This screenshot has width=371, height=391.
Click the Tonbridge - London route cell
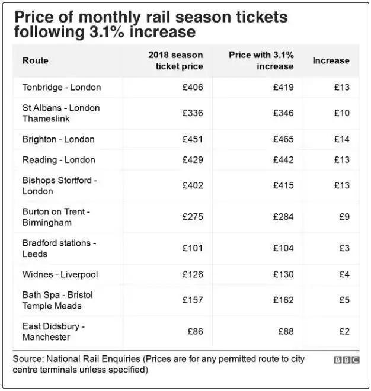(62, 87)
